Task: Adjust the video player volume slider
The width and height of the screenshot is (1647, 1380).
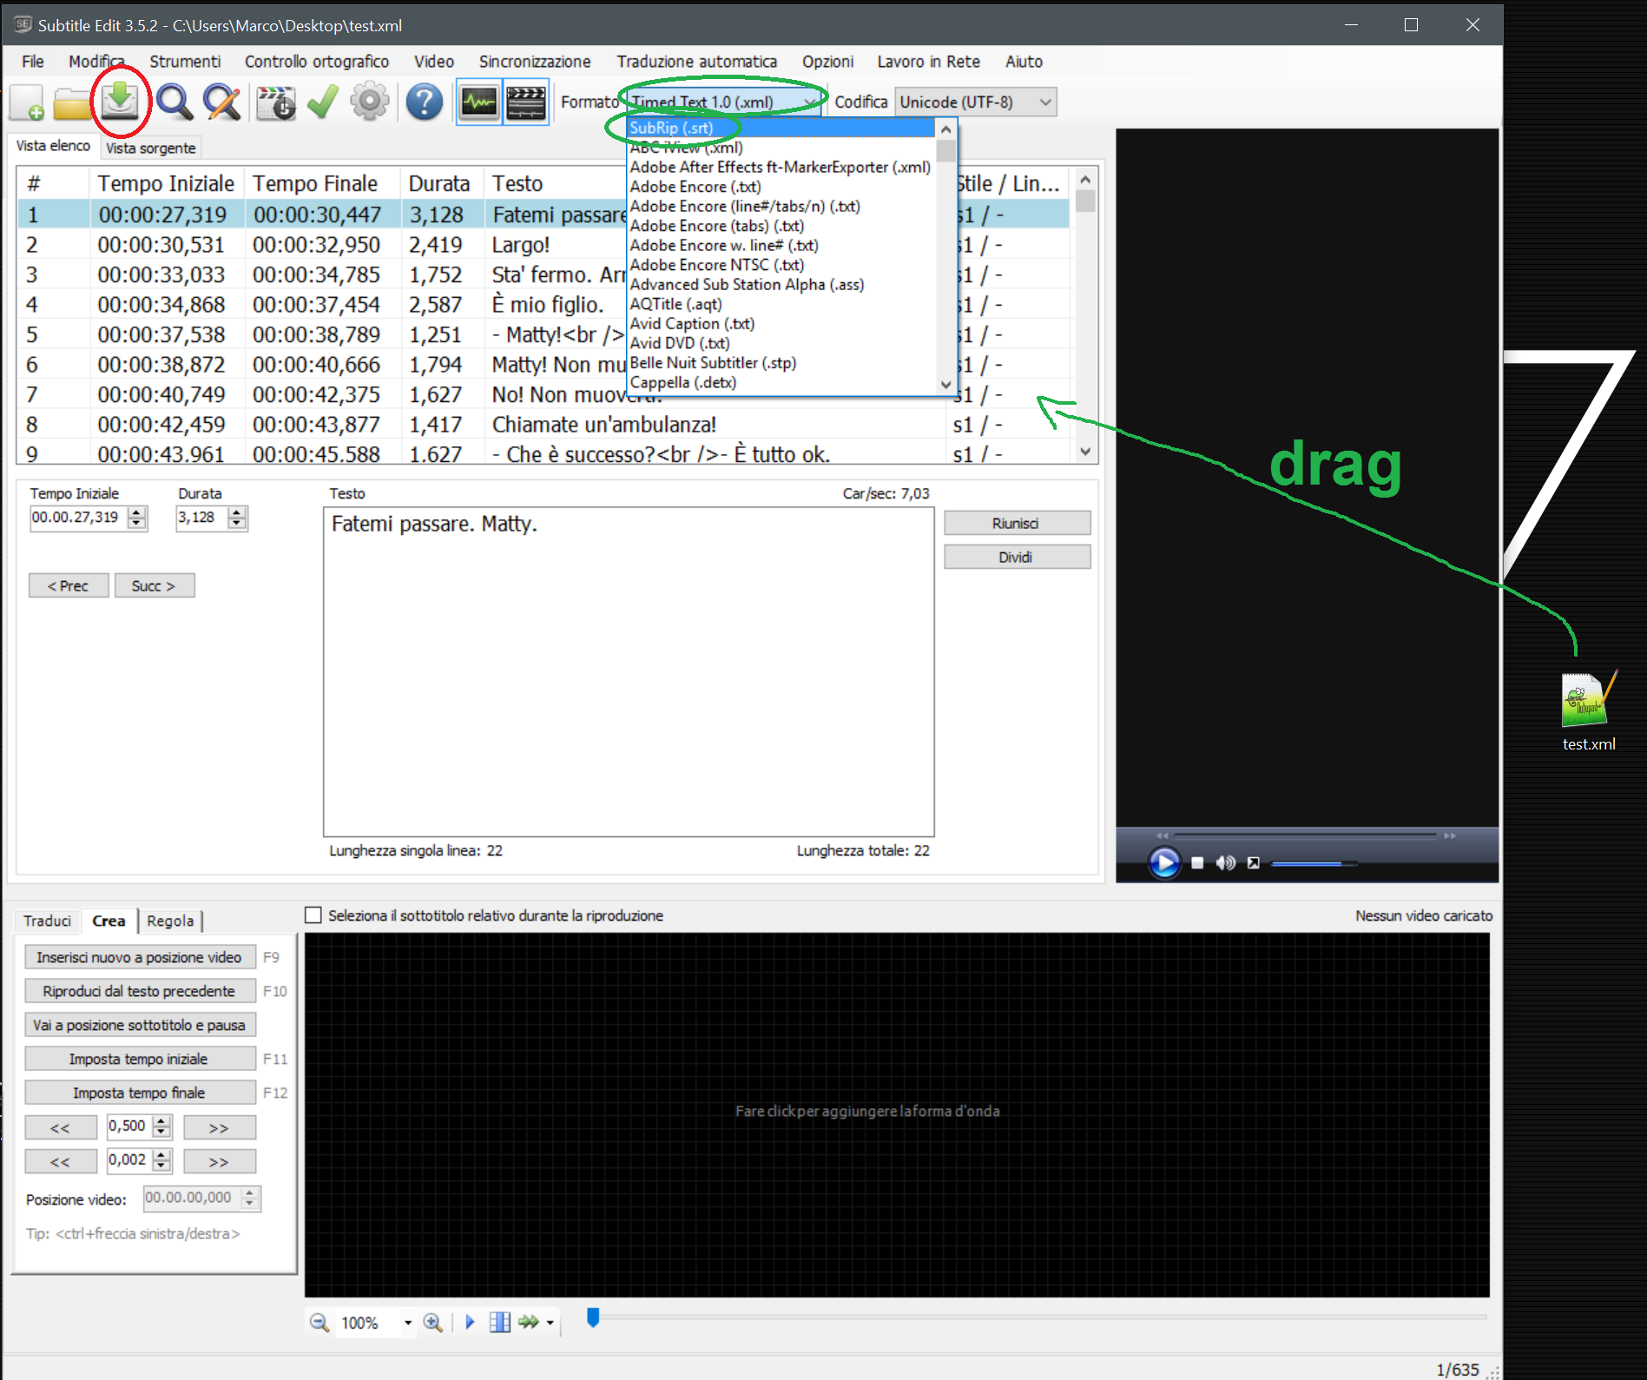Action: pyautogui.click(x=1314, y=863)
